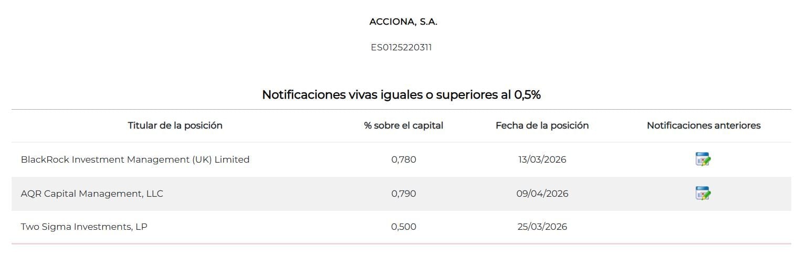The image size is (807, 266).
Task: Click the 'Notificaciones vivas iguales o superiores' heading
Action: pyautogui.click(x=401, y=95)
